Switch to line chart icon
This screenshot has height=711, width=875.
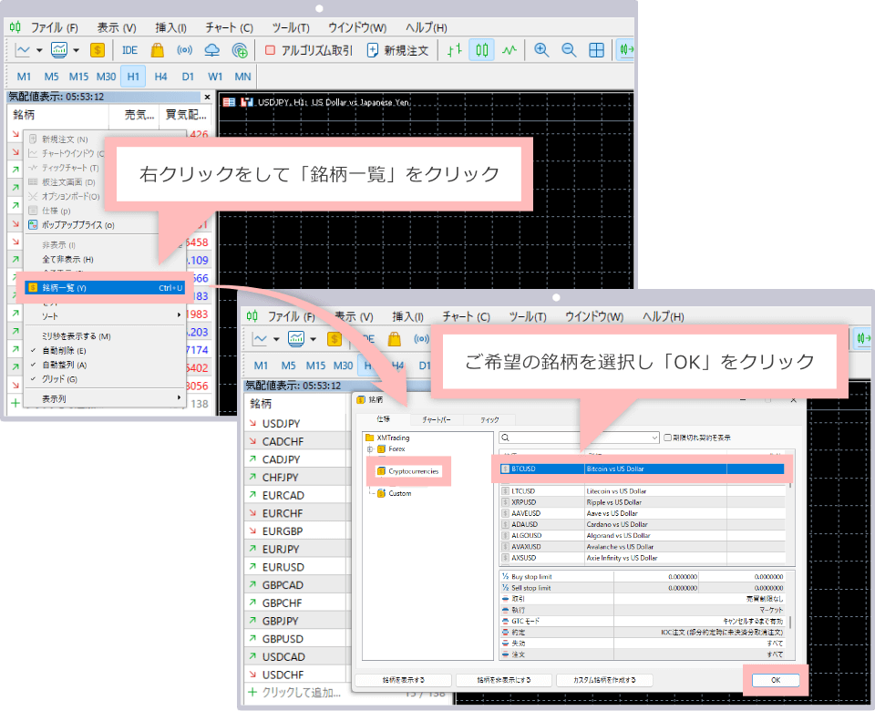510,50
